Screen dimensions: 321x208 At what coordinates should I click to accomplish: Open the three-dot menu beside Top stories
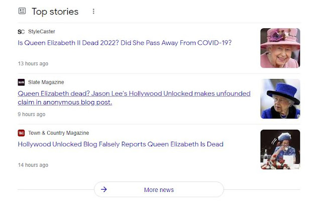(93, 11)
